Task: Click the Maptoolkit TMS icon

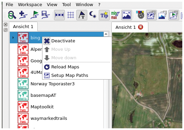Action: click(x=23, y=107)
